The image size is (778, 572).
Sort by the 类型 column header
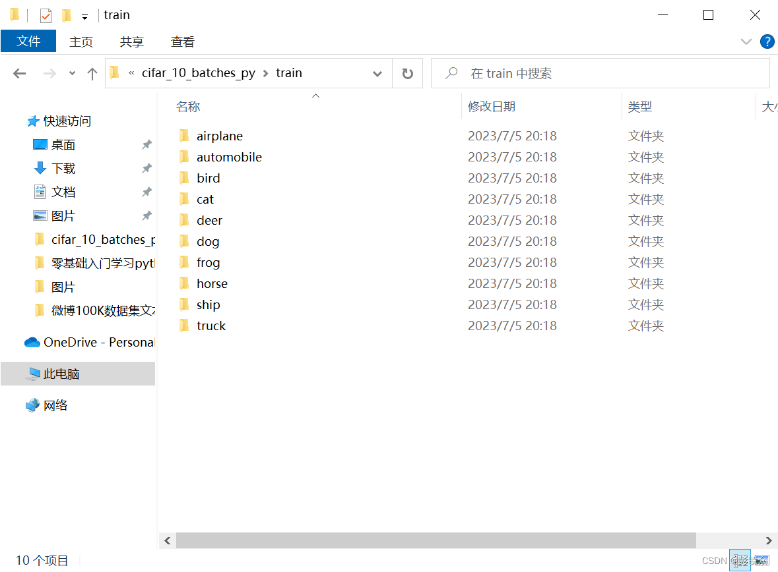coord(637,106)
